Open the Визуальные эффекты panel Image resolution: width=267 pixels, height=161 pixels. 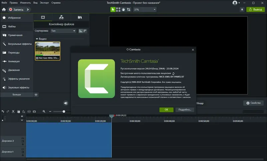(x=16, y=44)
